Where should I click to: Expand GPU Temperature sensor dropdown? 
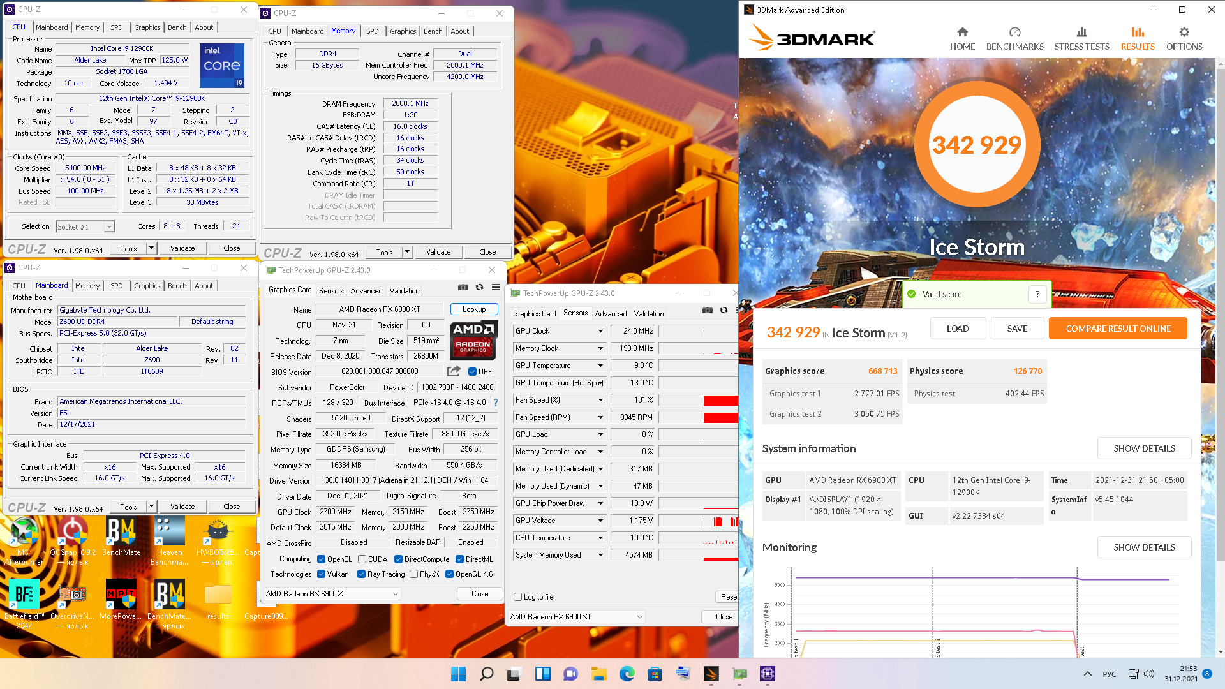(600, 366)
